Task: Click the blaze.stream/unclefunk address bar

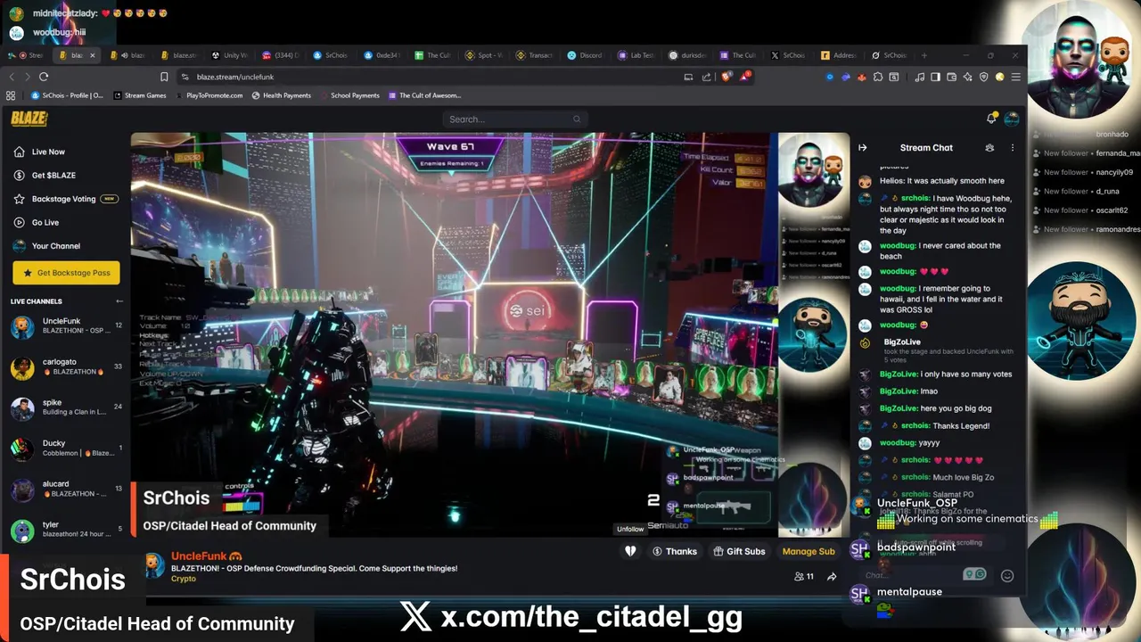Action: (x=428, y=77)
